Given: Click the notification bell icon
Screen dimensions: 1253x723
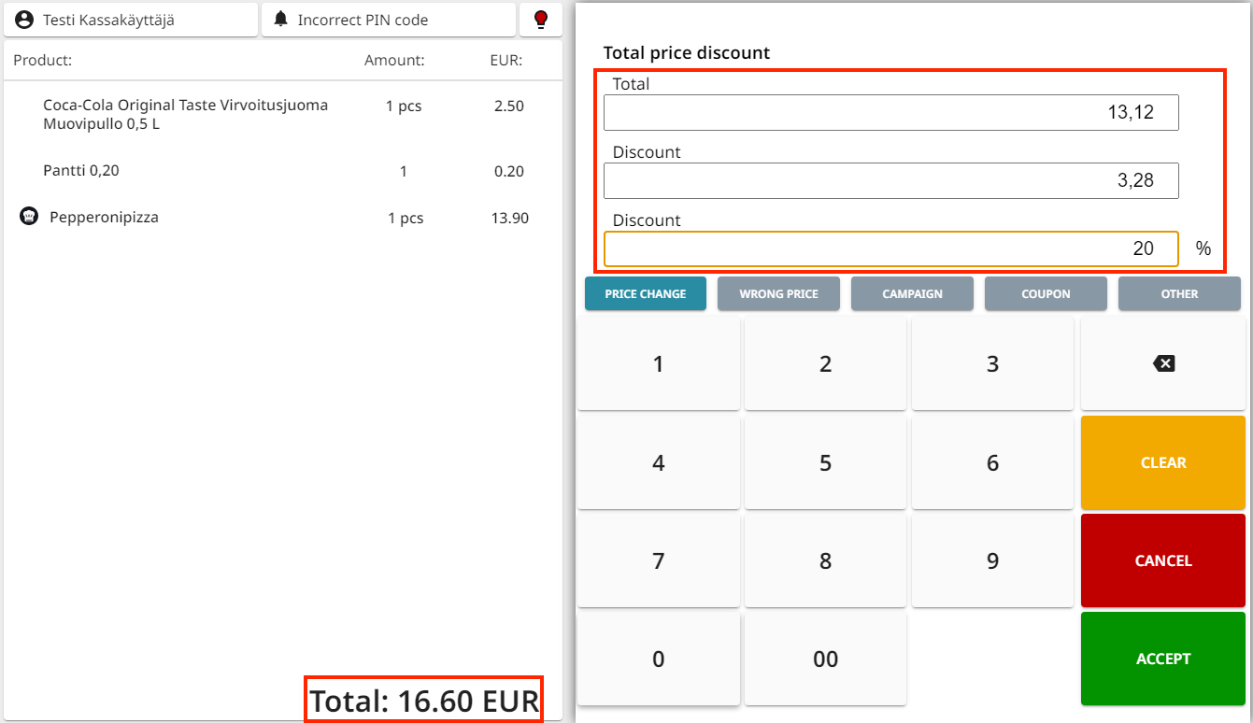Looking at the screenshot, I should [280, 19].
